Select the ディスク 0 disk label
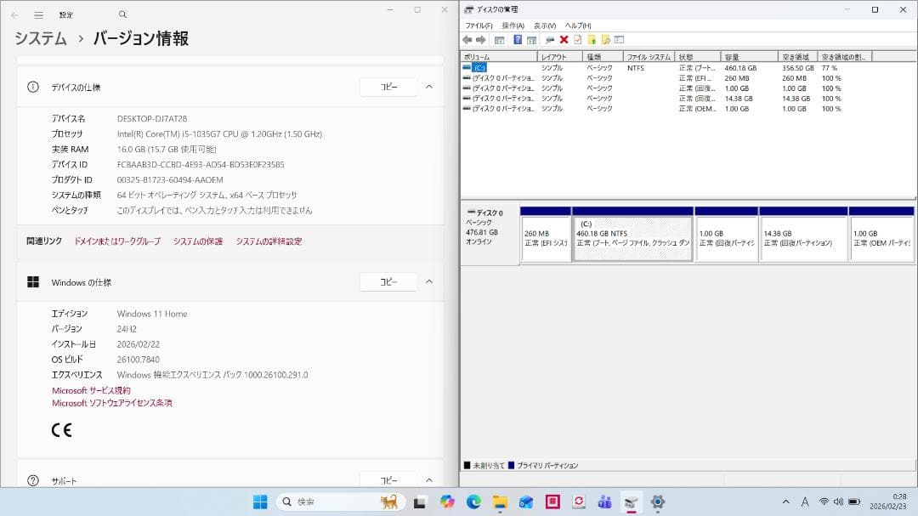The image size is (918, 516). pyautogui.click(x=490, y=235)
